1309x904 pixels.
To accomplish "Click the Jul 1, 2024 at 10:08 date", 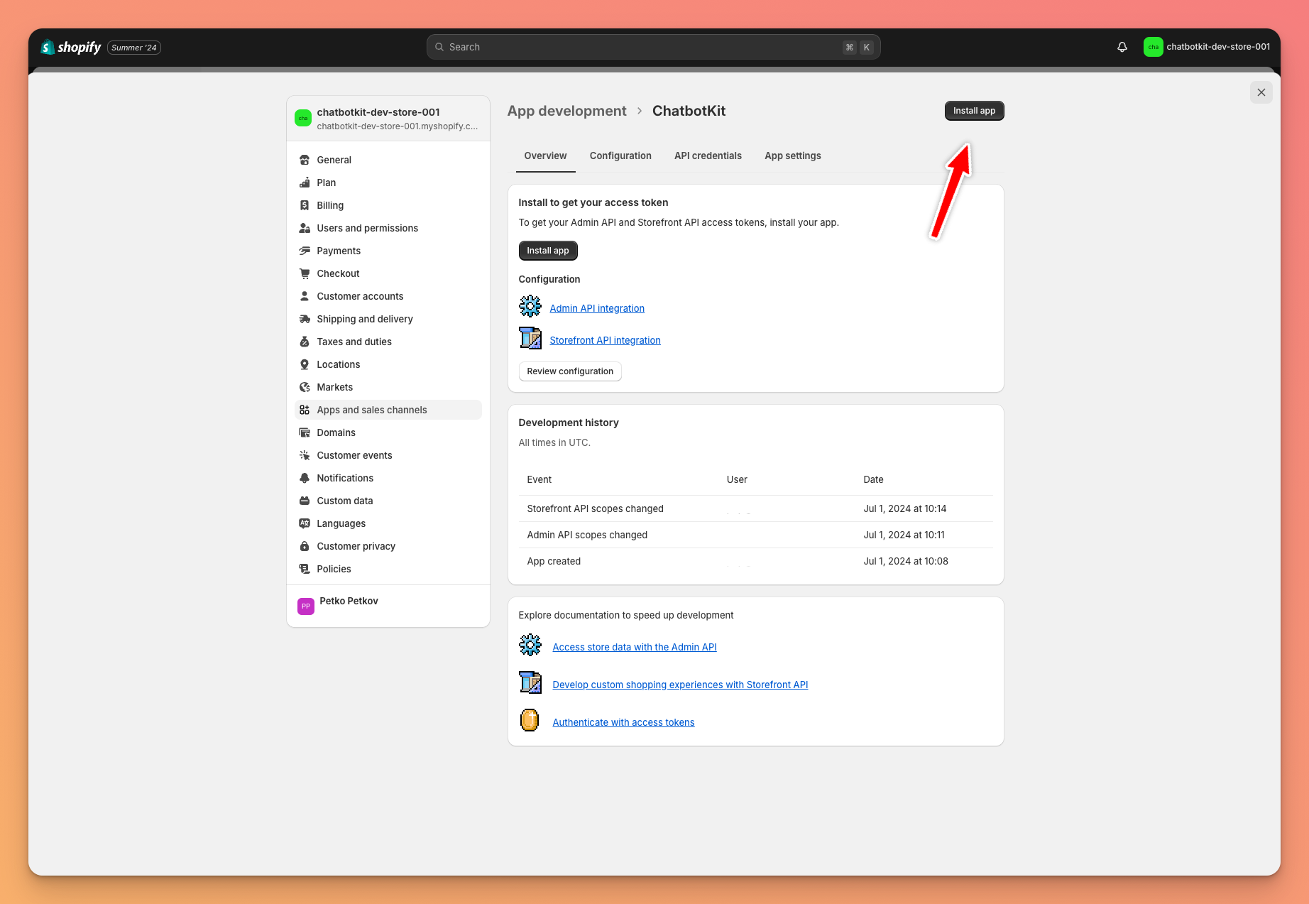I will click(905, 561).
